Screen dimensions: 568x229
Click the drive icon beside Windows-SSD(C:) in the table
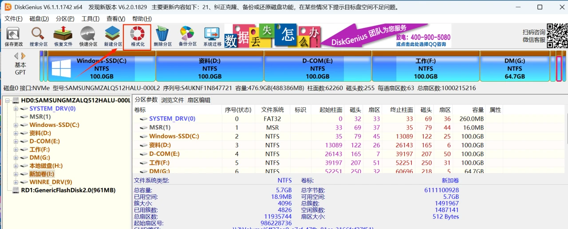(x=143, y=137)
